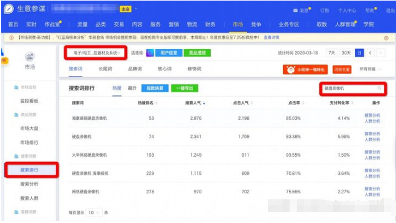Select the 热搜 ranking tab
The width and height of the screenshot is (396, 223).
click(x=117, y=88)
